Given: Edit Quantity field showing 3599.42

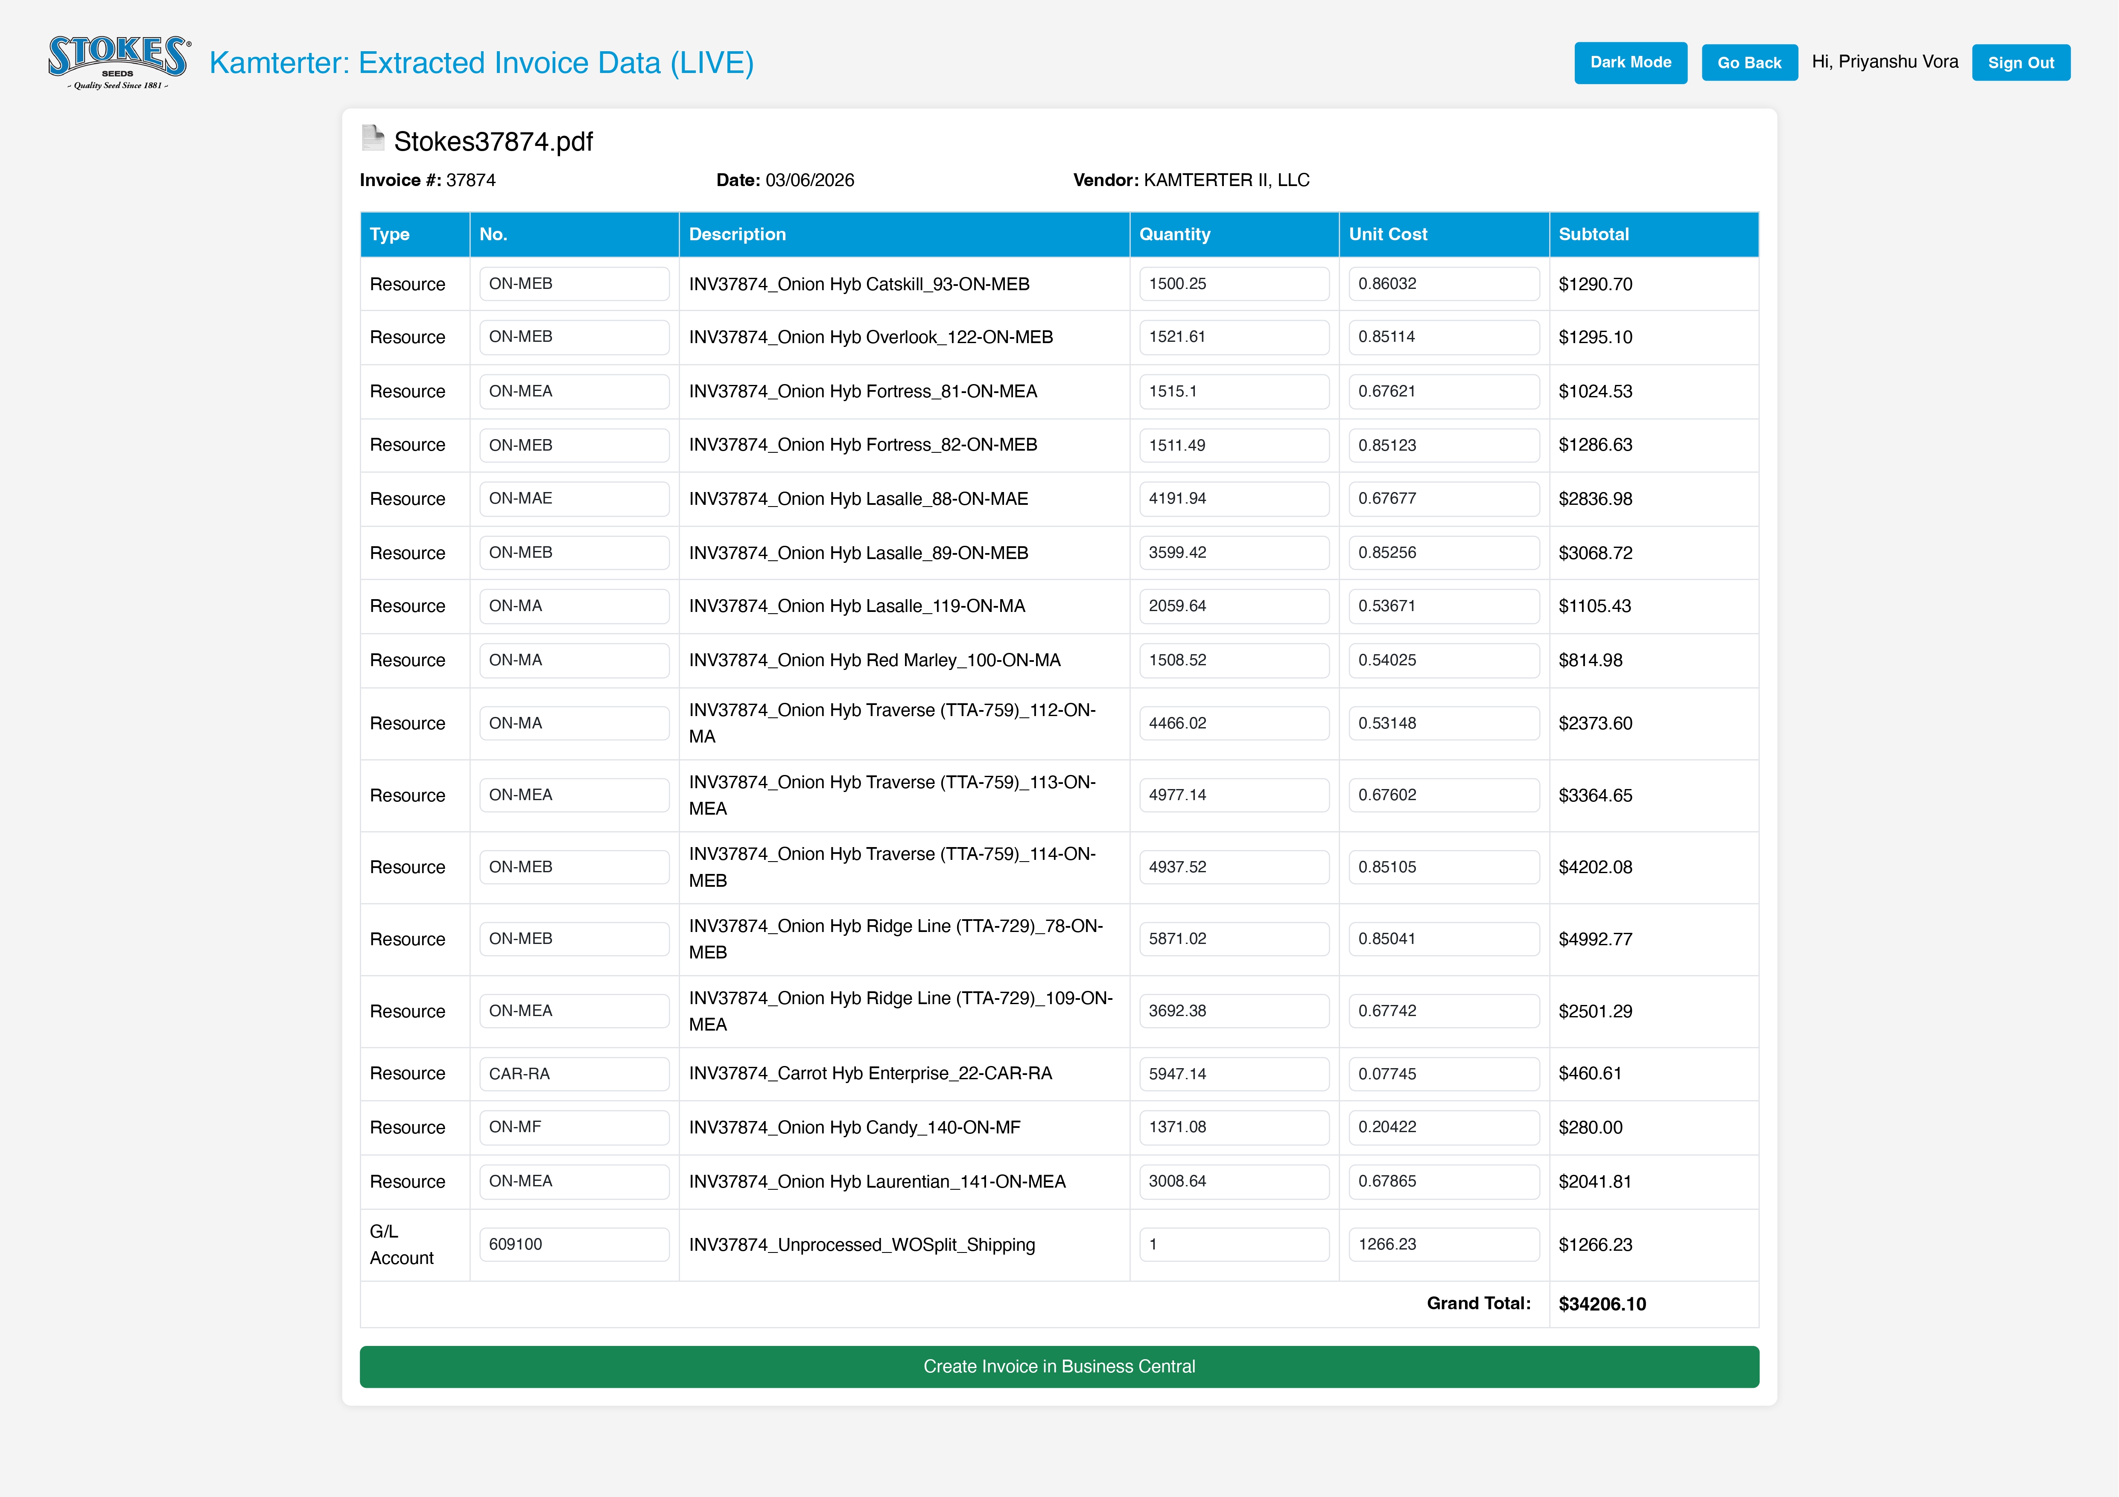Looking at the screenshot, I should 1234,553.
